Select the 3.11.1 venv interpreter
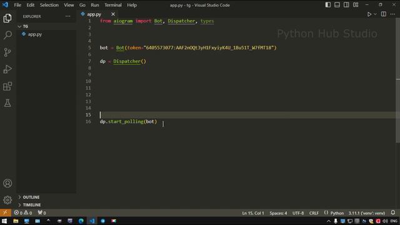This screenshot has height=225, width=400. tap(367, 213)
